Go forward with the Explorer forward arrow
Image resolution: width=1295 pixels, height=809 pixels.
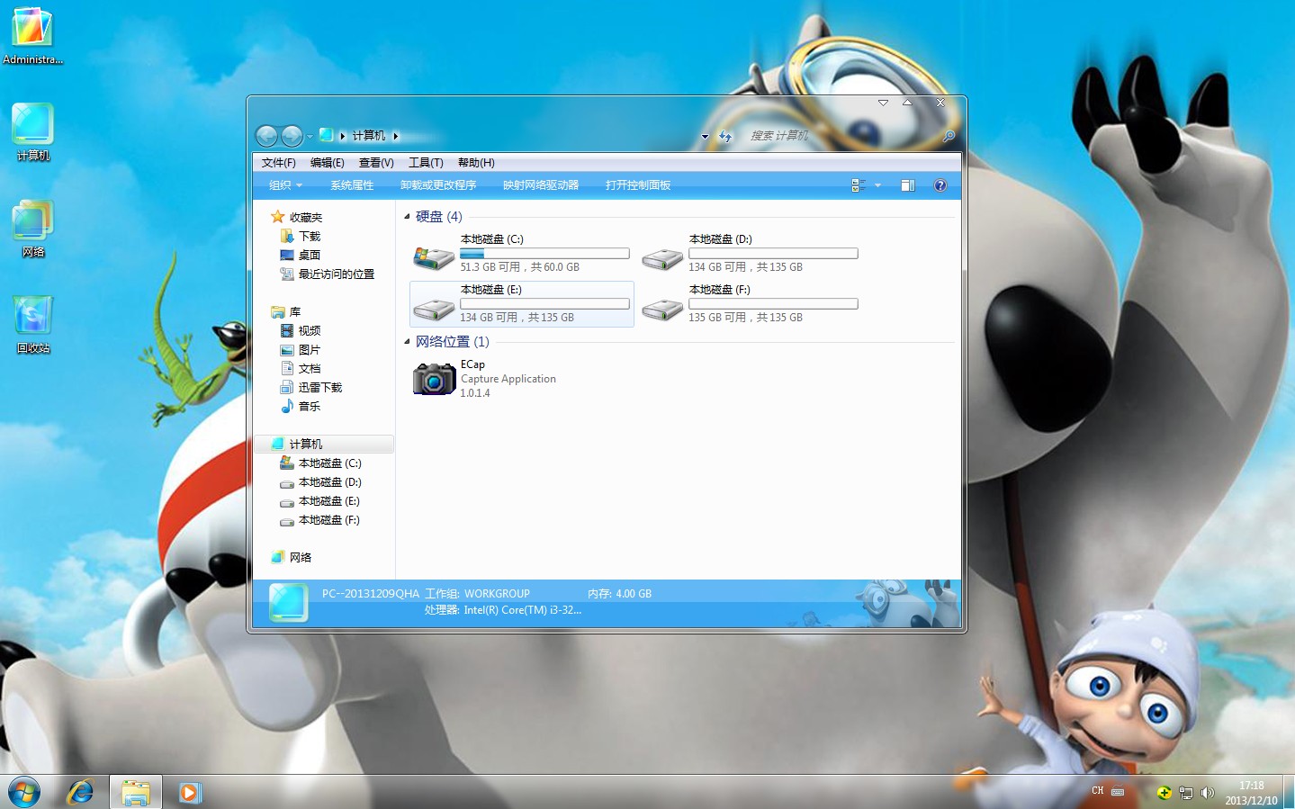point(292,136)
